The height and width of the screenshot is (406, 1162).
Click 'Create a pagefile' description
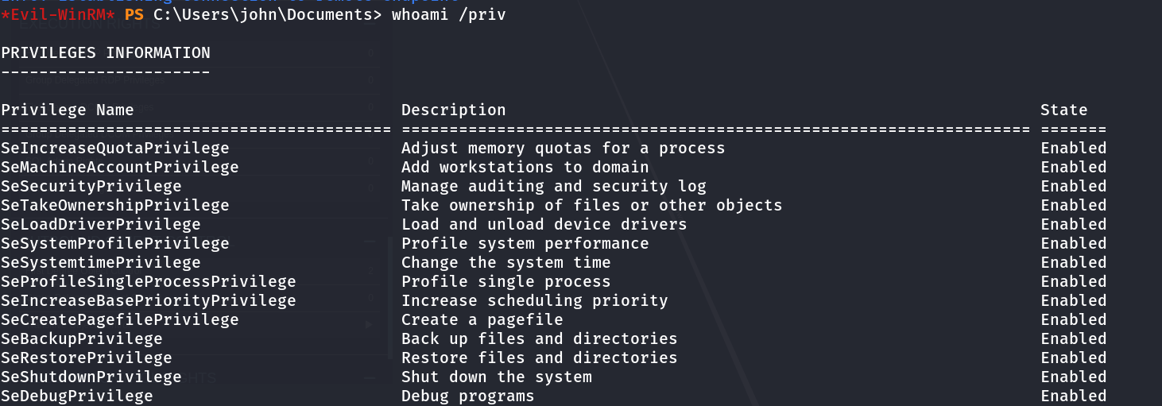(482, 320)
